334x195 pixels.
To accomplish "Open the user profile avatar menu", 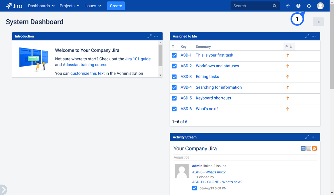I will 320,6.
